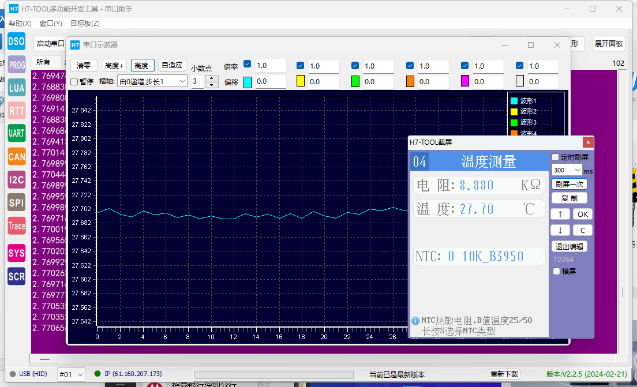Decrease the 小数点 decimal places value
Viewport: 637px width, 387px height.
click(x=211, y=84)
